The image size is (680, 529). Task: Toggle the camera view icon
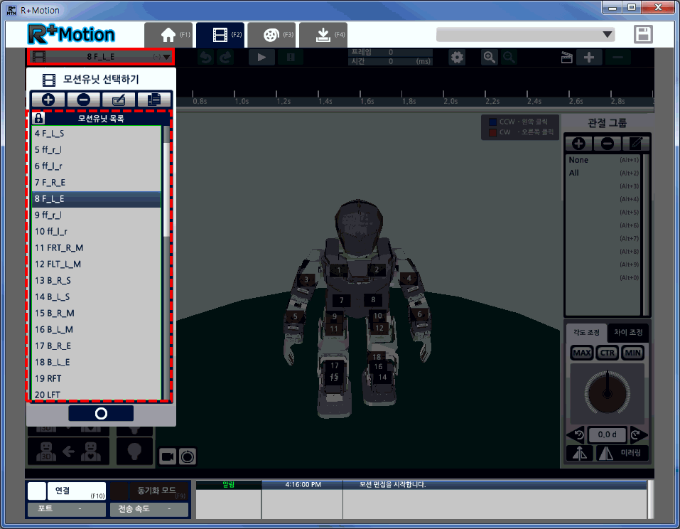coord(168,456)
